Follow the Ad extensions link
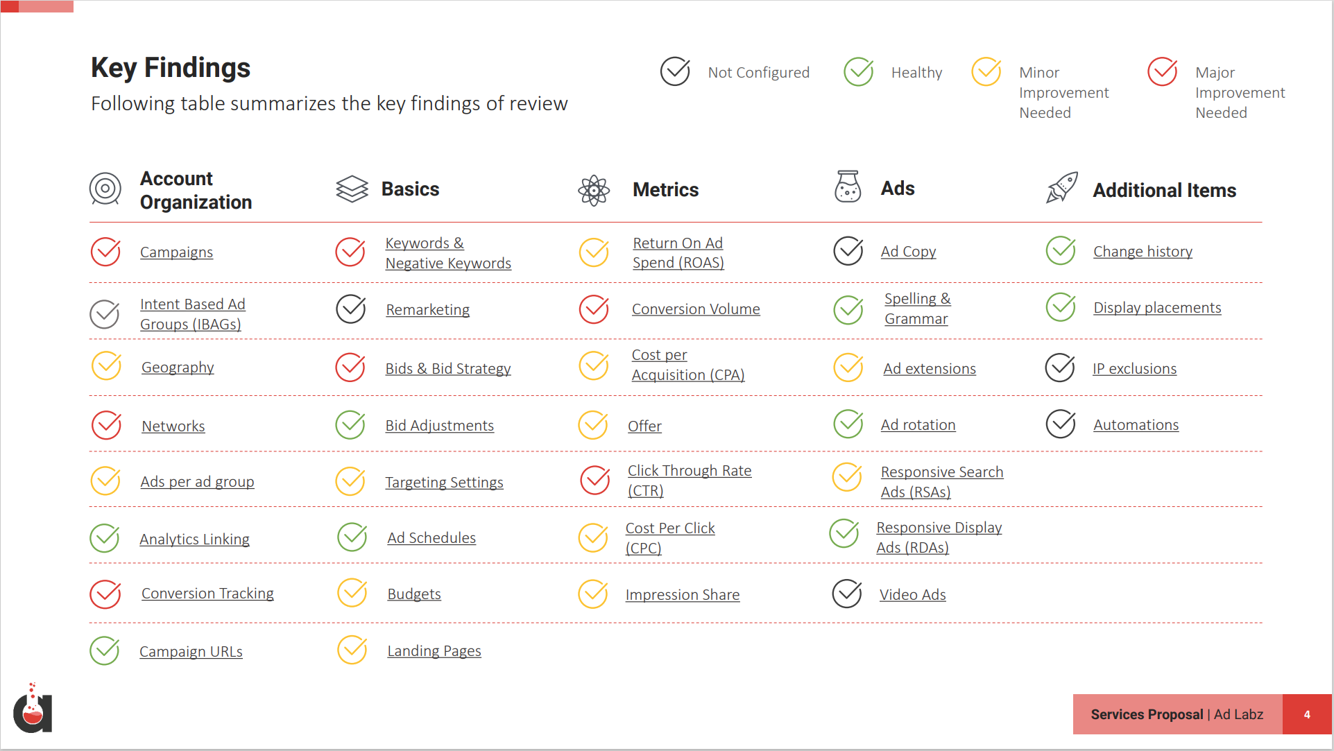1334x751 pixels. (x=929, y=369)
